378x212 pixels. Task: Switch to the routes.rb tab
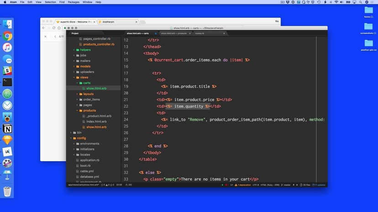pos(199,33)
